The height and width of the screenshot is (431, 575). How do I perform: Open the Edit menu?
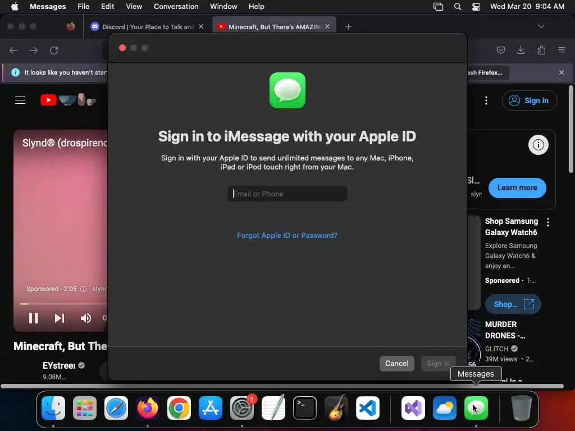[x=107, y=6]
